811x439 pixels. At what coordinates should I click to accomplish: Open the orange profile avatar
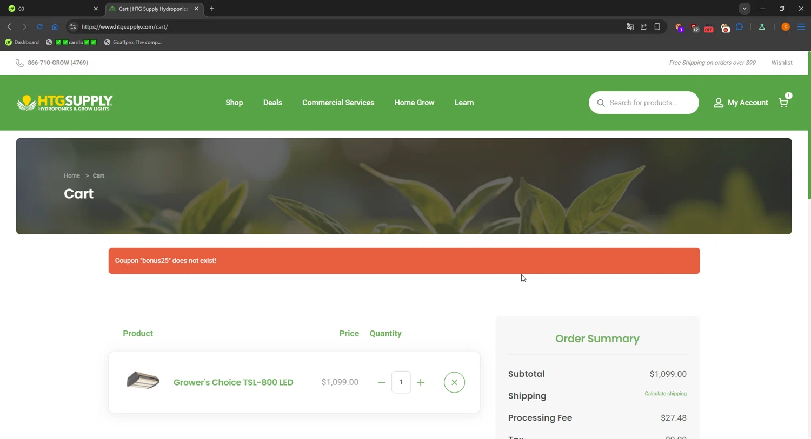786,26
